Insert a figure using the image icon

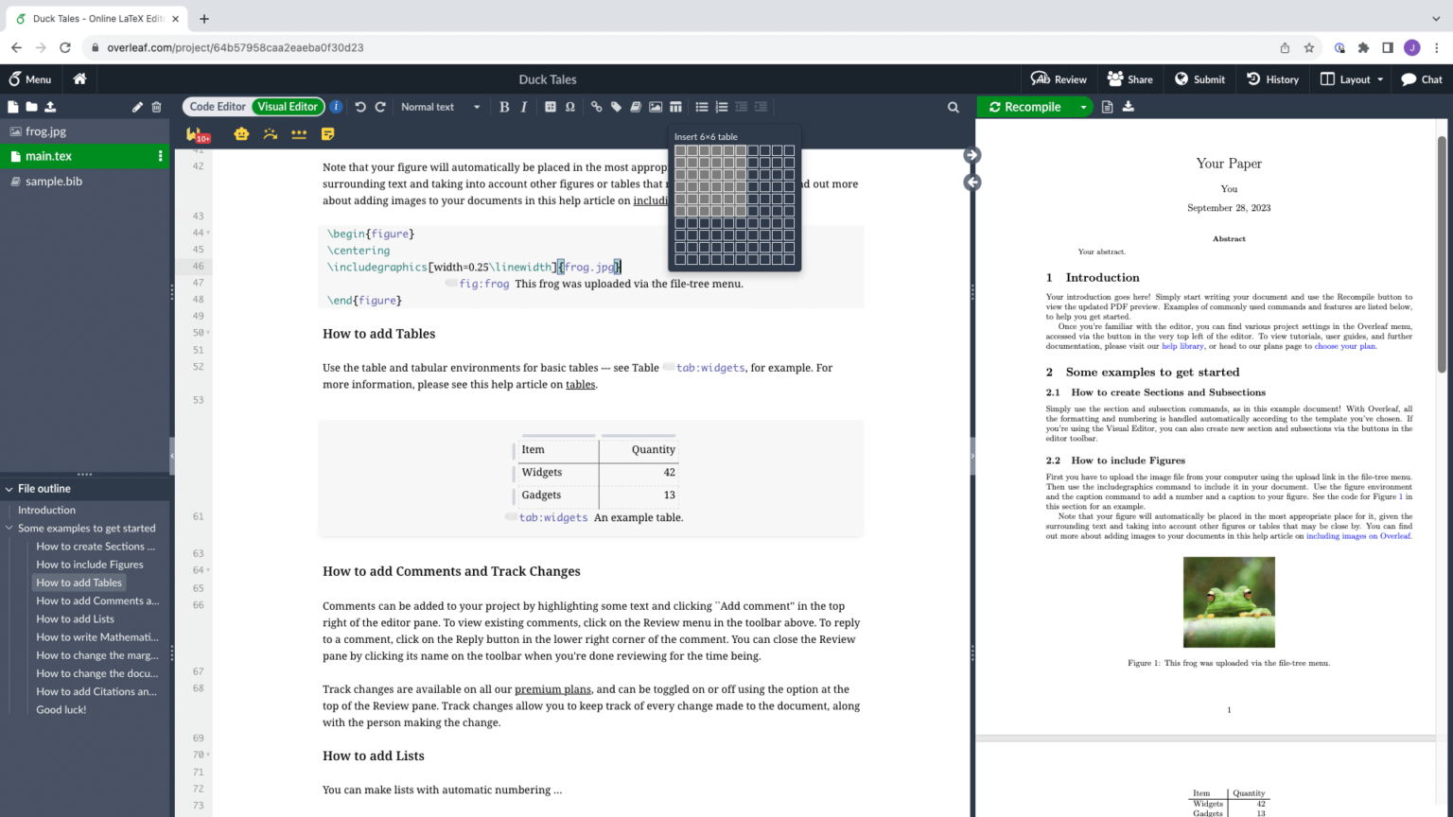point(656,107)
